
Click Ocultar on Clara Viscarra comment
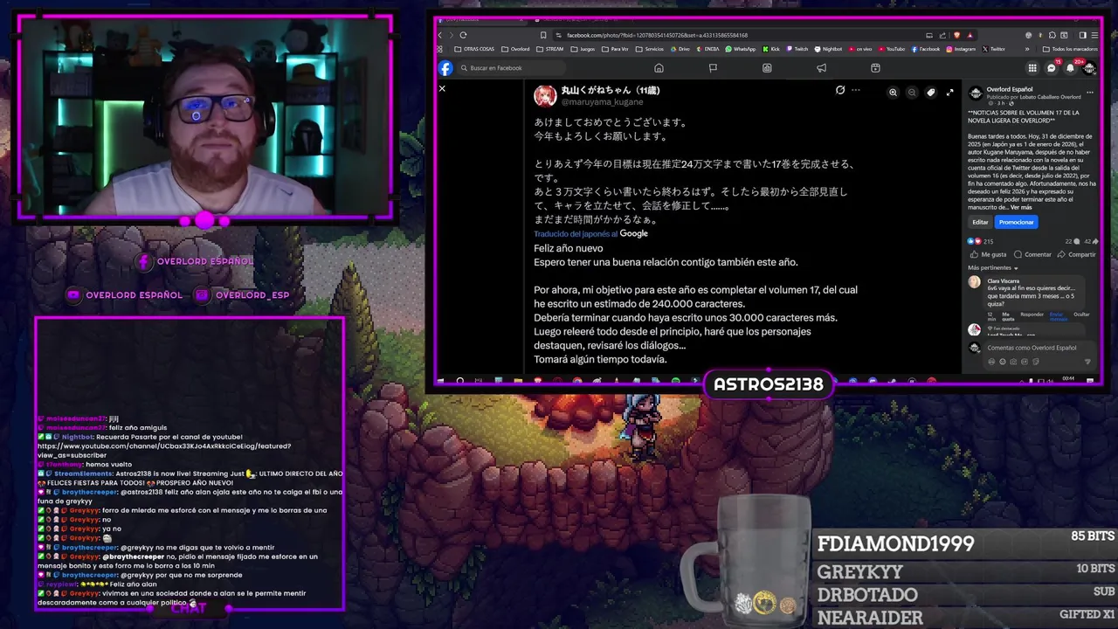[1081, 314]
